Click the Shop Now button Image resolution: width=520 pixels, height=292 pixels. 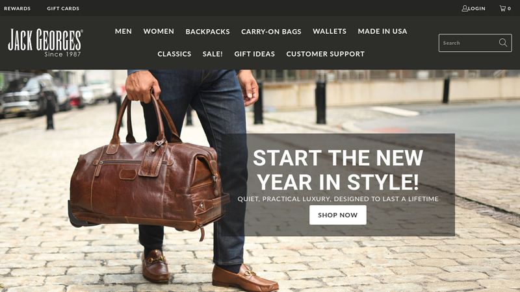click(x=337, y=215)
